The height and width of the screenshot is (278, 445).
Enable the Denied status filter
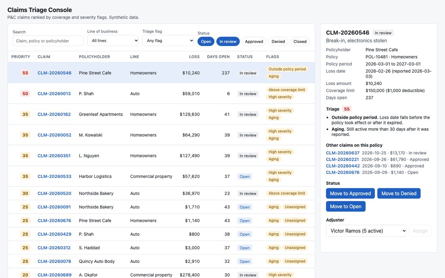pos(278,41)
